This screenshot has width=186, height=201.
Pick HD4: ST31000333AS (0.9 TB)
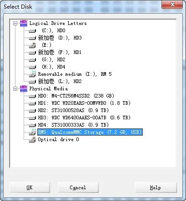(73, 125)
